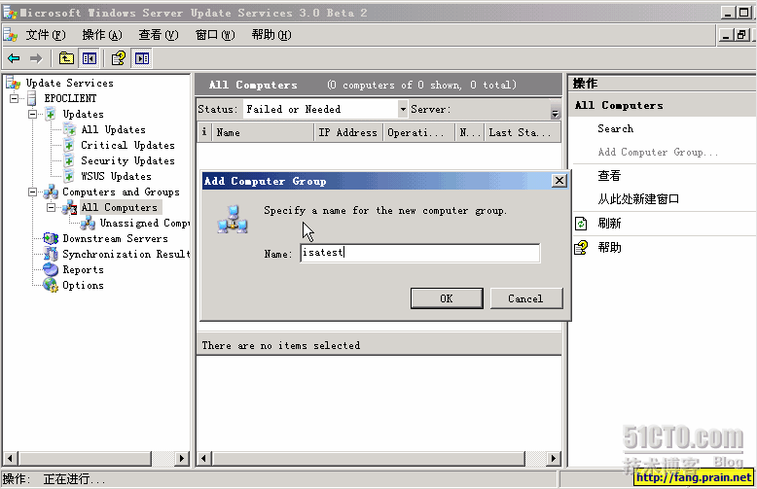Click the MMC icon beside the 文件 menu
Viewport: 757px width, 489px height.
[11, 35]
